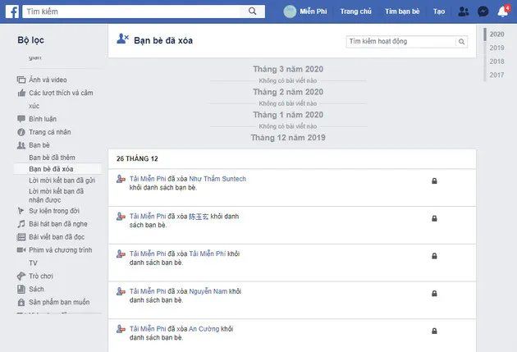517x352 pixels.
Task: Click the Bạn bè people icon in sidebar
Action: coord(21,145)
